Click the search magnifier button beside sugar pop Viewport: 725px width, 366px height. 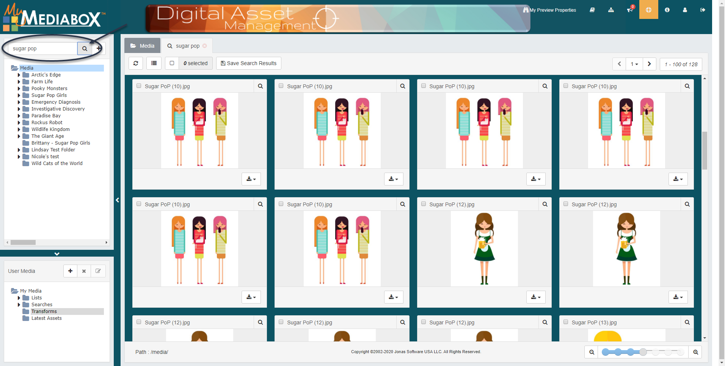[85, 48]
